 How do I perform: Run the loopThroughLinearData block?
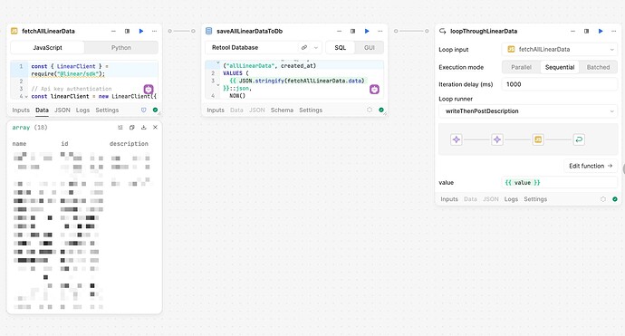(601, 31)
